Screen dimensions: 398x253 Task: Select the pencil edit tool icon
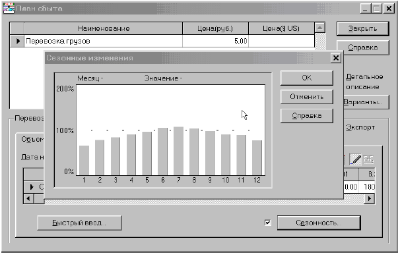pyautogui.click(x=355, y=159)
